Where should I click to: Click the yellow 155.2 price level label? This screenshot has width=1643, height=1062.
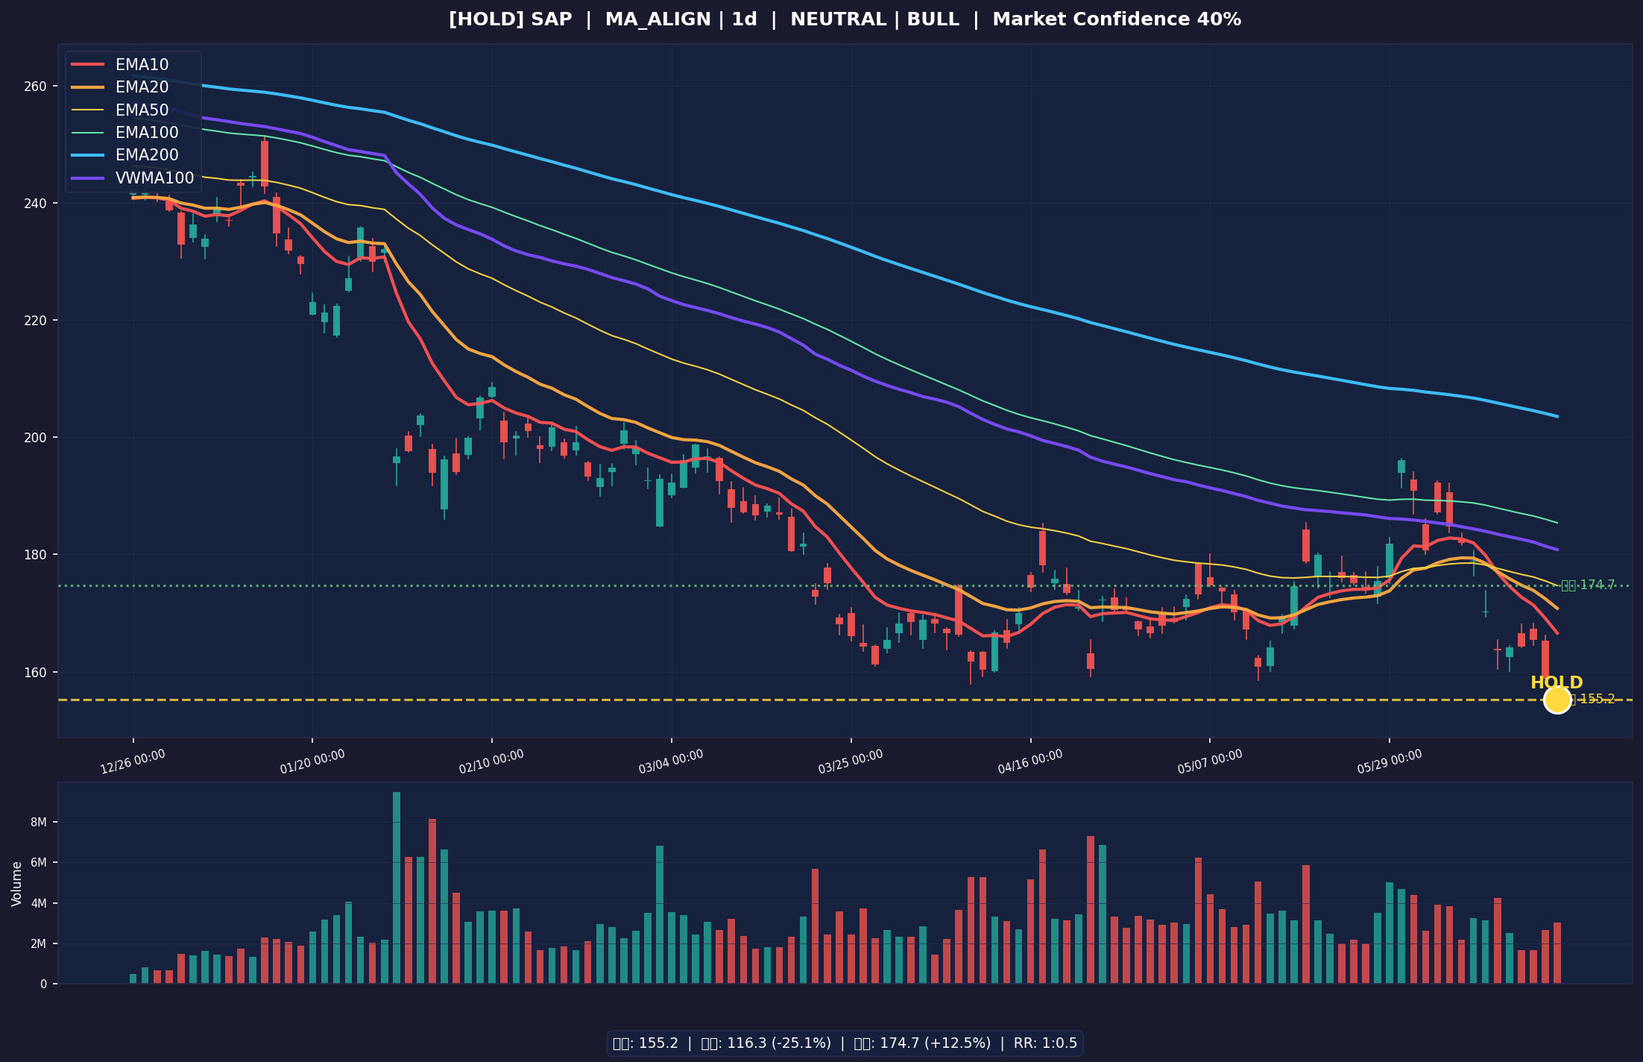pos(1593,699)
